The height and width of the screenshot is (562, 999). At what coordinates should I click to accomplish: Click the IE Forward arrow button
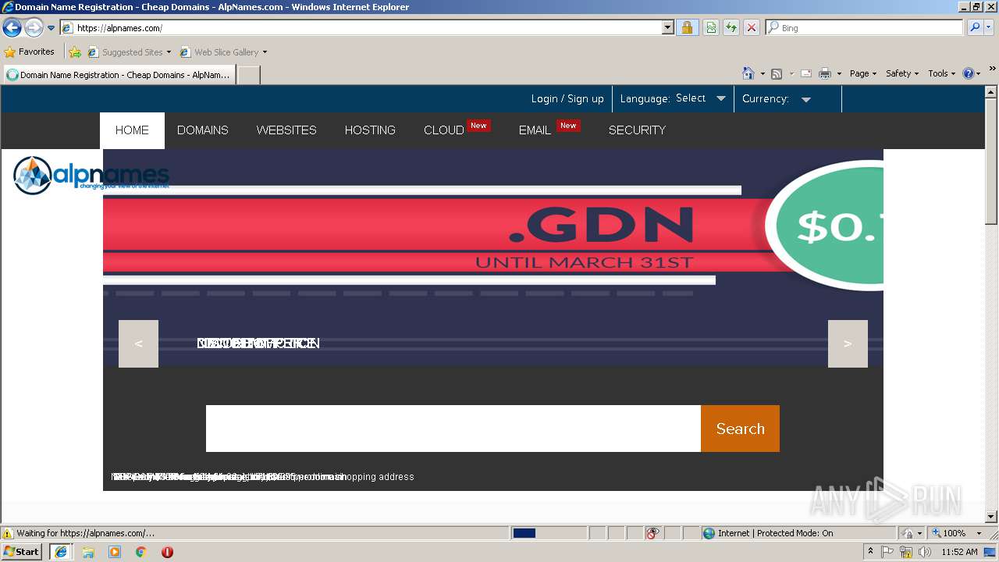34,28
